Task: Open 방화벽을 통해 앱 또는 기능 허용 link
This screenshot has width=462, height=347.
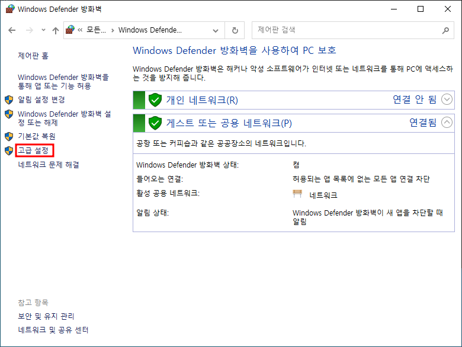Action: click(x=63, y=82)
